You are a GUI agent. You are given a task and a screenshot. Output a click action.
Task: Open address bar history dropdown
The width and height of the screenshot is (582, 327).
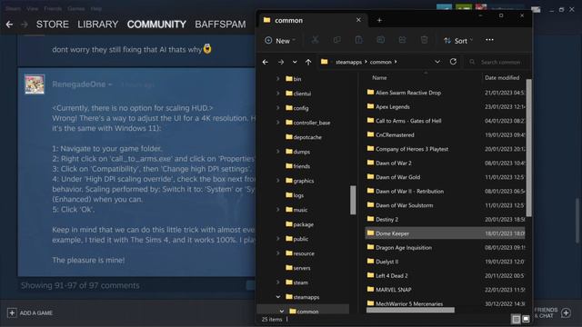437,62
